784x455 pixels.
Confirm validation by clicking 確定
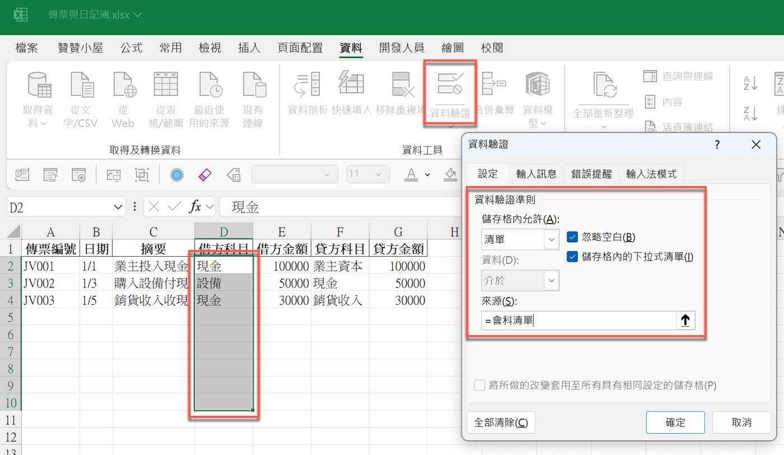pos(675,422)
